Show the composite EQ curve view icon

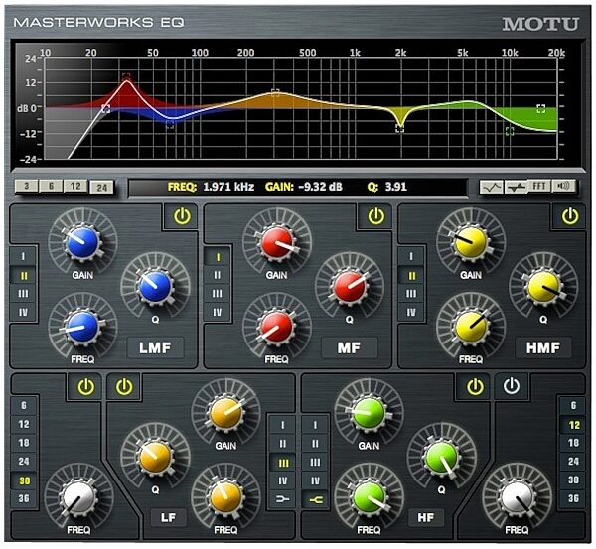[491, 187]
